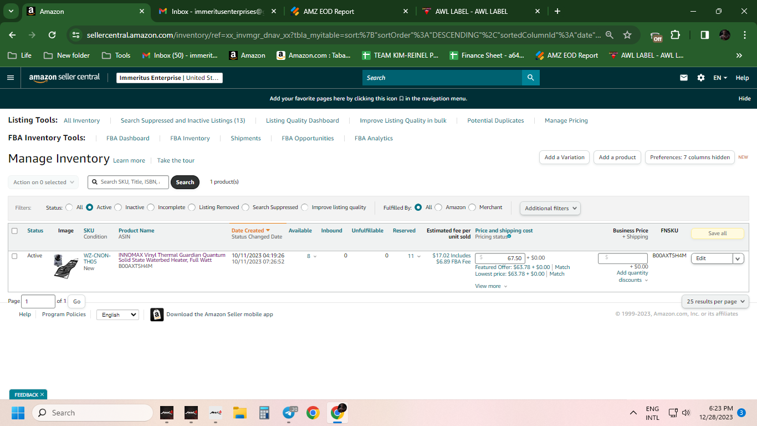Select the All status radio button
The height and width of the screenshot is (426, 757).
click(69, 207)
